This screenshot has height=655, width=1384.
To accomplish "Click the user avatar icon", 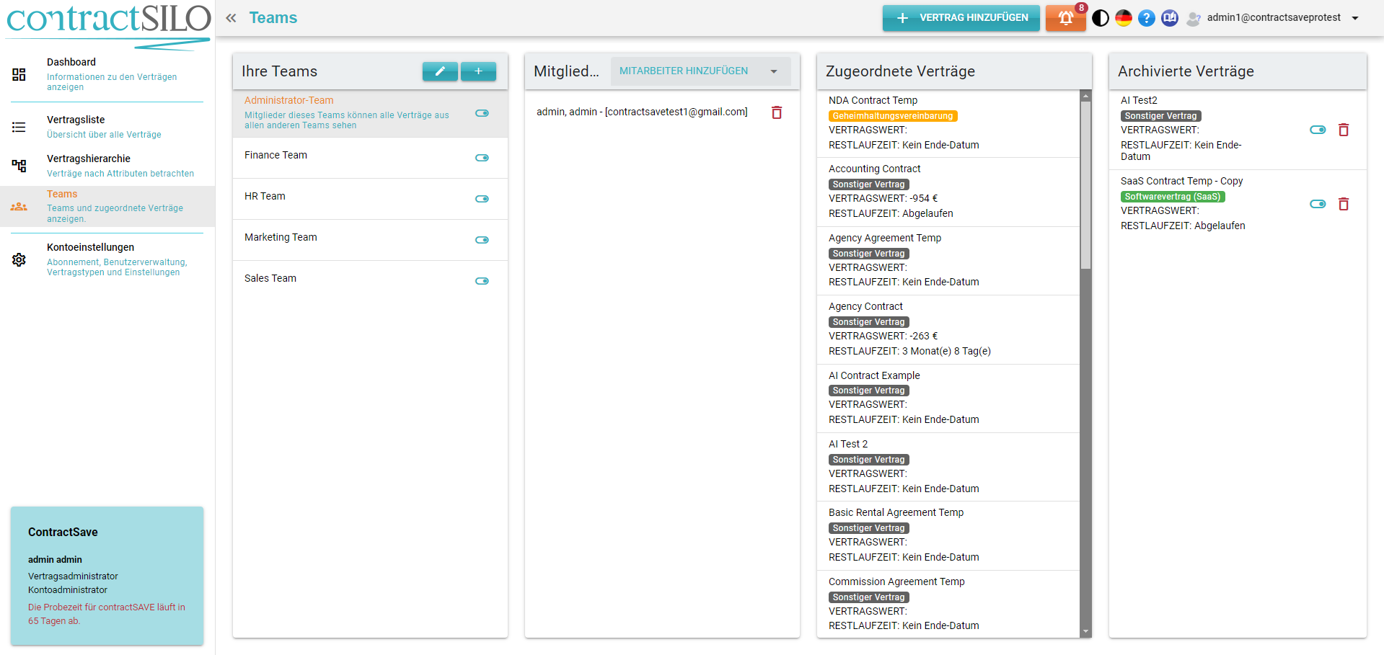I will 1194,18.
